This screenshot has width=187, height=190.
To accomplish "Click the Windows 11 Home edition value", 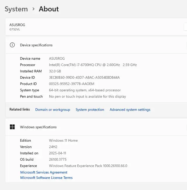I will (63, 141).
